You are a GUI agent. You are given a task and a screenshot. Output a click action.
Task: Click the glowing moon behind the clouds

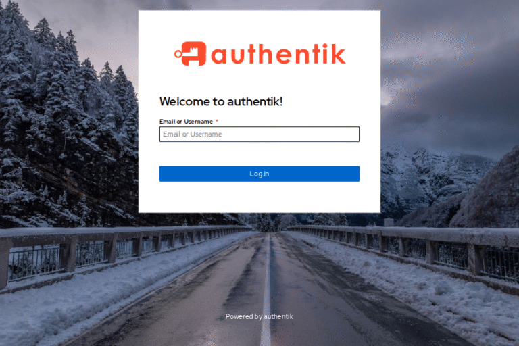(385, 99)
